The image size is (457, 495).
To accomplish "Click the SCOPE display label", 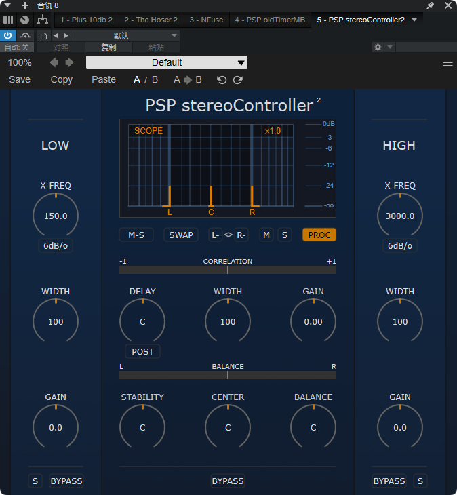I will click(x=148, y=131).
